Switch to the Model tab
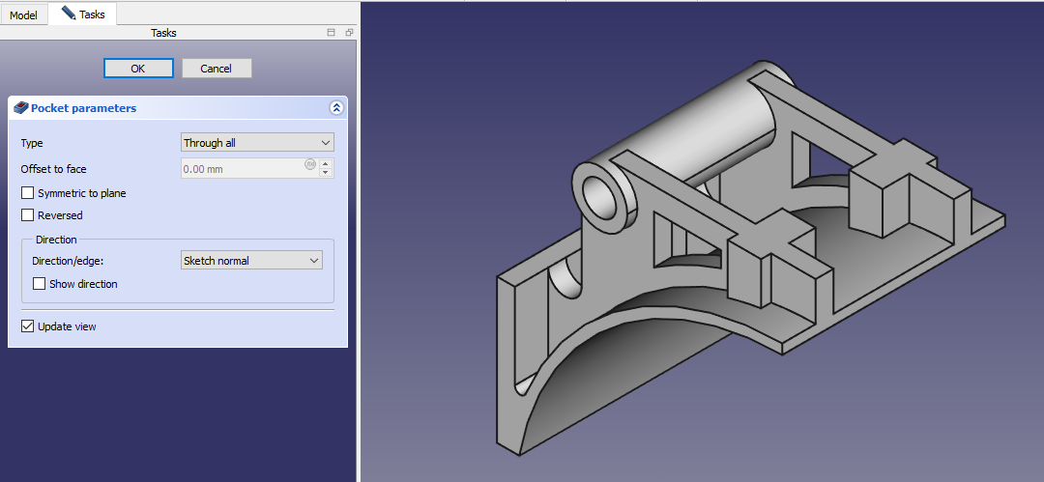Viewport: 1044px width, 482px height. click(23, 15)
